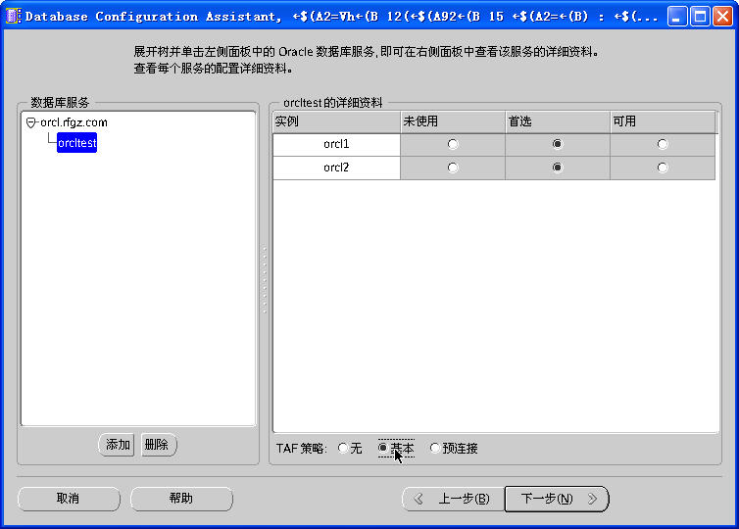Click the 添加 (Add) service button

pos(117,445)
